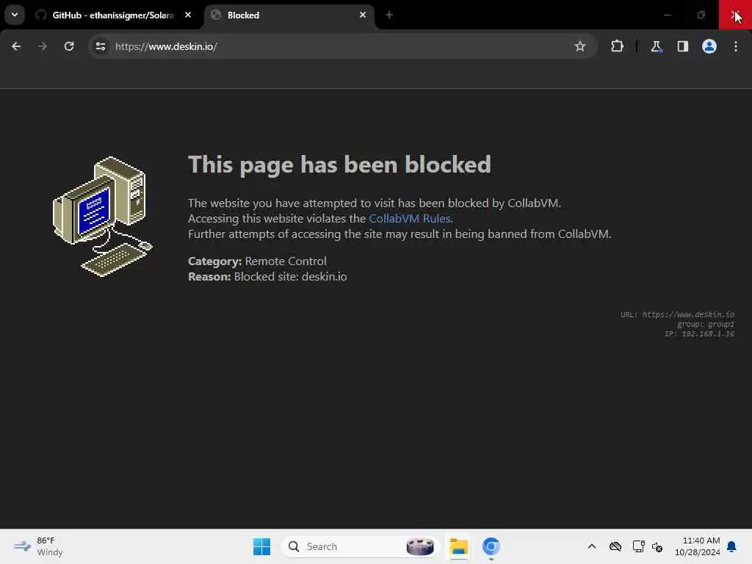Screen dimensions: 752x564
Task: Open the weather widget showing 86°F
Action: coord(38,546)
